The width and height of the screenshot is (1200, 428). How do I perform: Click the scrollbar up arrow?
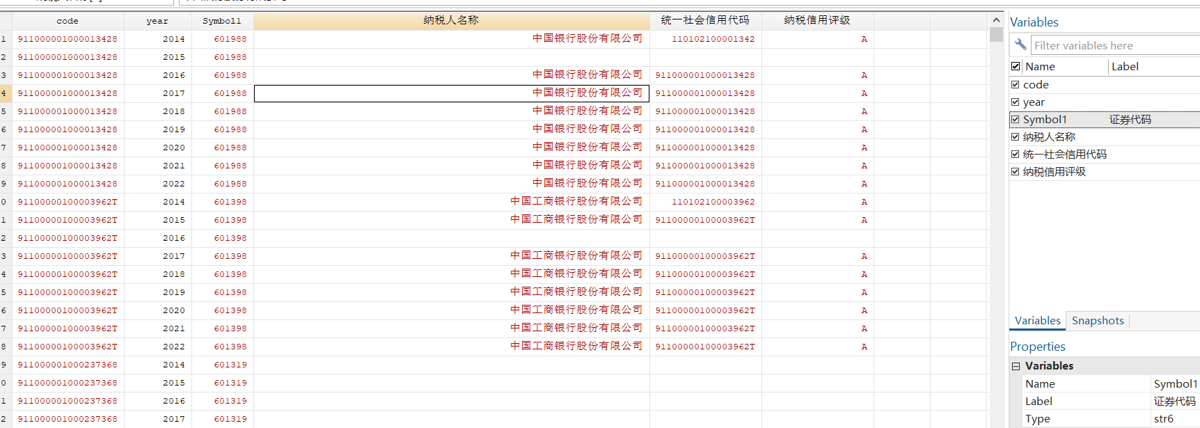tap(996, 20)
